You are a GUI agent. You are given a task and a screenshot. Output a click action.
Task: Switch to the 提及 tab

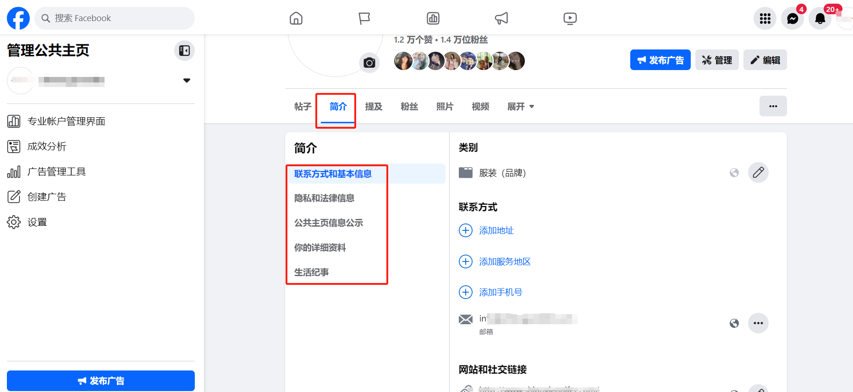tap(374, 107)
